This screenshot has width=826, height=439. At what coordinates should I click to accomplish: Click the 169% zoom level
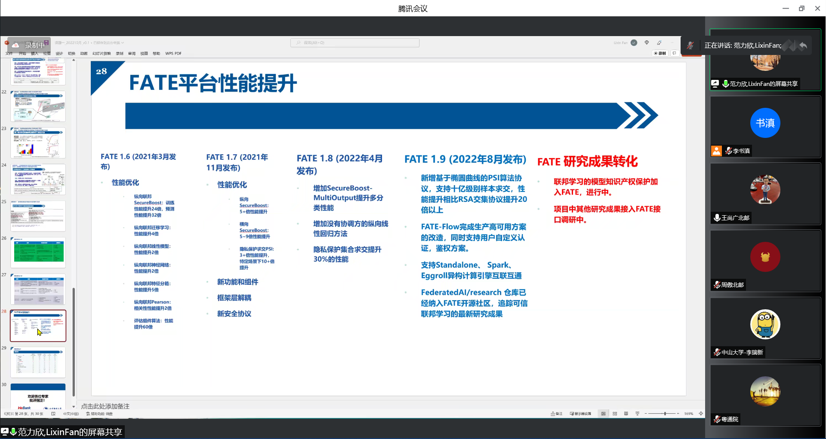689,414
